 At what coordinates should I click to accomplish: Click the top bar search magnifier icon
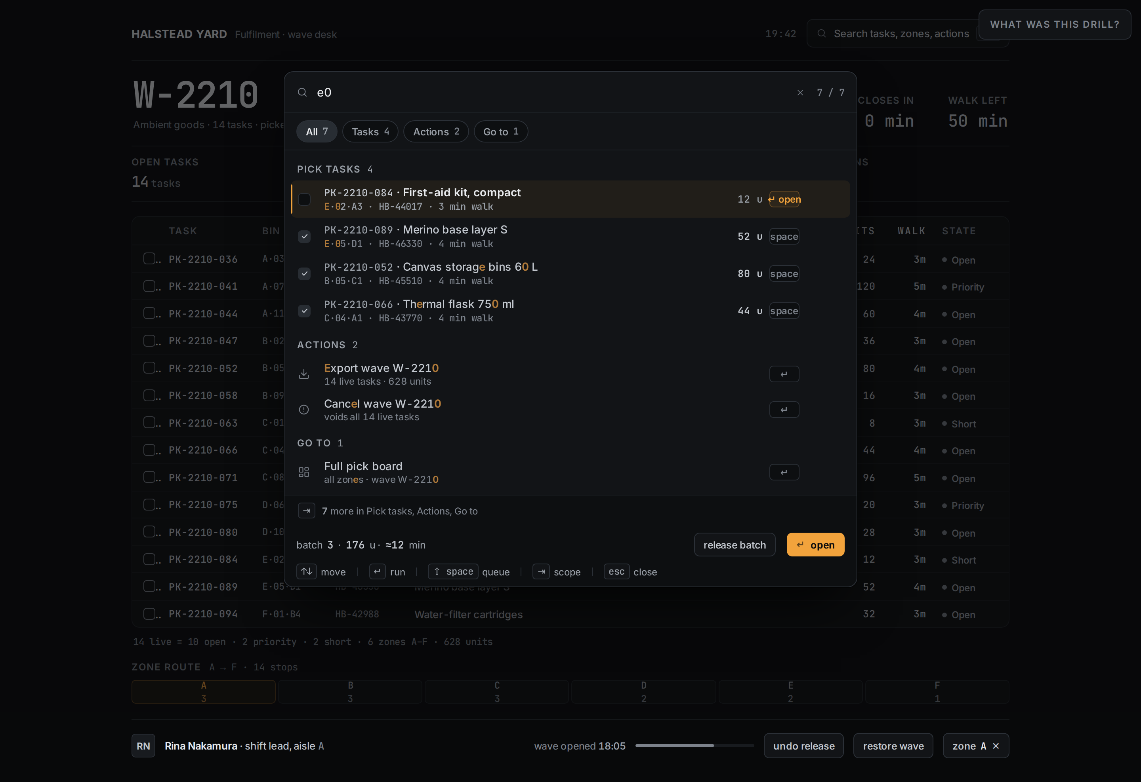[x=821, y=33]
